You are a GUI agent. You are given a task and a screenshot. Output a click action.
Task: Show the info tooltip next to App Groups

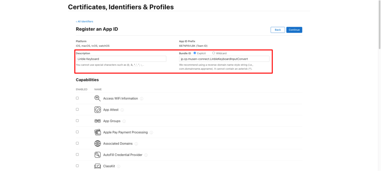[x=124, y=121]
